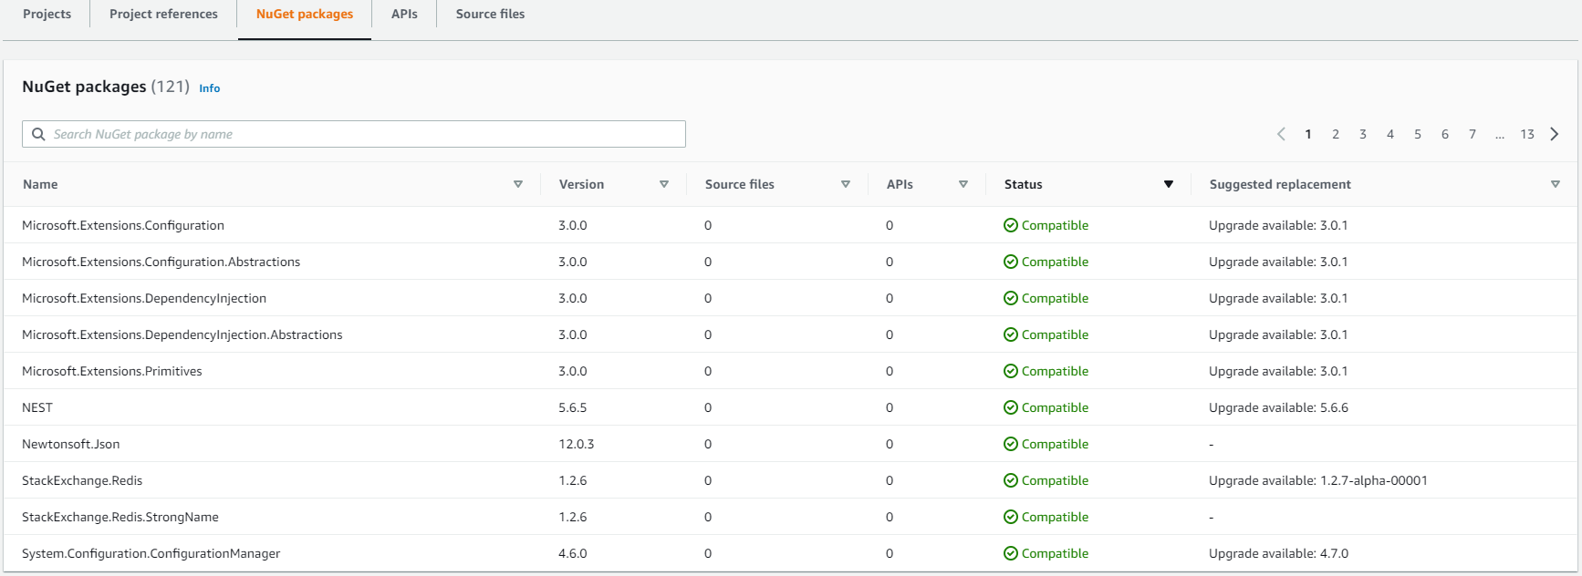Click Microsoft.Extensions.Configuration package name

(x=123, y=225)
